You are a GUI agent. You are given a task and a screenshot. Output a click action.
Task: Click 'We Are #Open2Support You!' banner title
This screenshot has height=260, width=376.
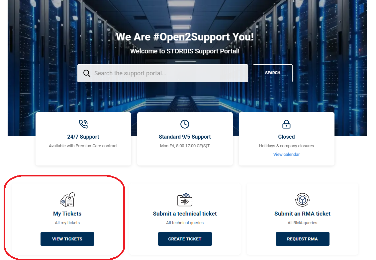(x=185, y=37)
